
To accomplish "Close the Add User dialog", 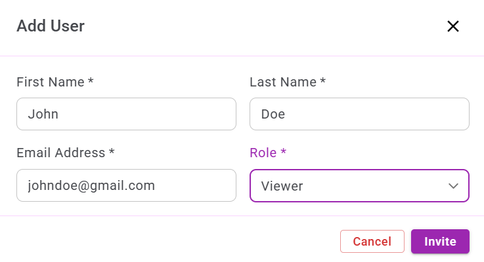I will pos(452,26).
